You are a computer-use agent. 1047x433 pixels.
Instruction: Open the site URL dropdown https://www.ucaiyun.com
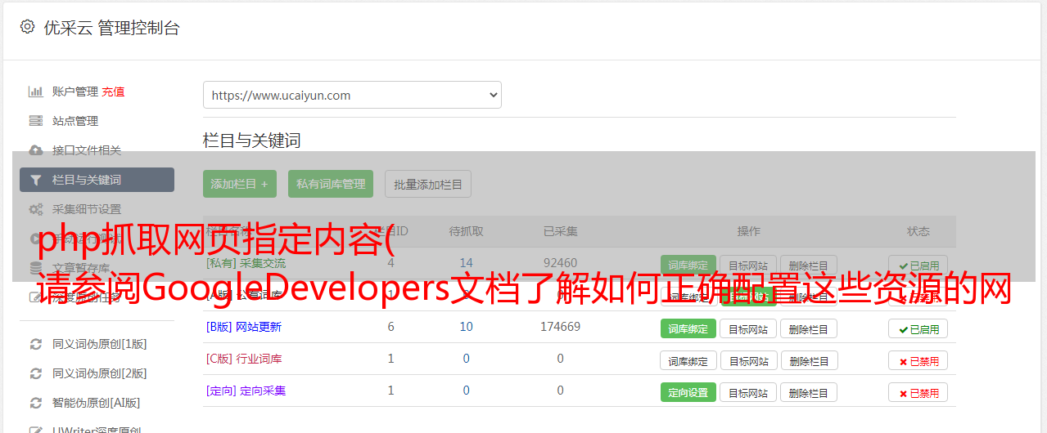tap(352, 95)
